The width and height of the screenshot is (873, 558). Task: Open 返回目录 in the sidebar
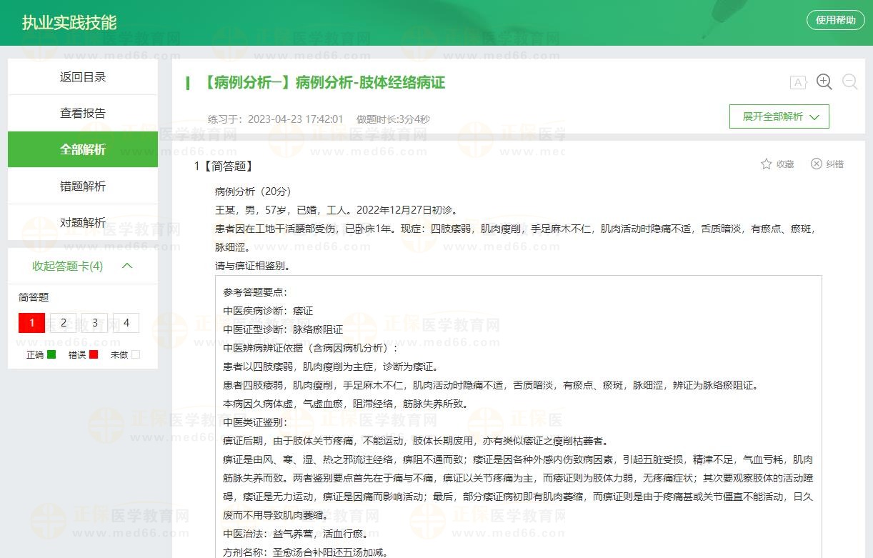pyautogui.click(x=83, y=77)
